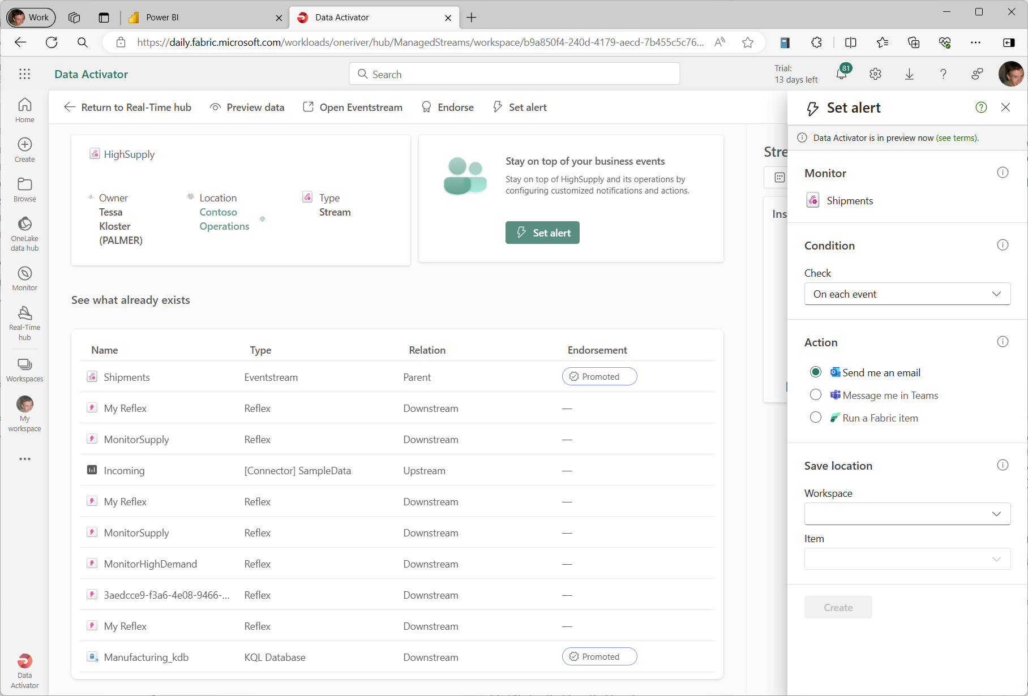This screenshot has height=696, width=1028.
Task: Open Real-Time hub in sidebar
Action: tap(24, 323)
